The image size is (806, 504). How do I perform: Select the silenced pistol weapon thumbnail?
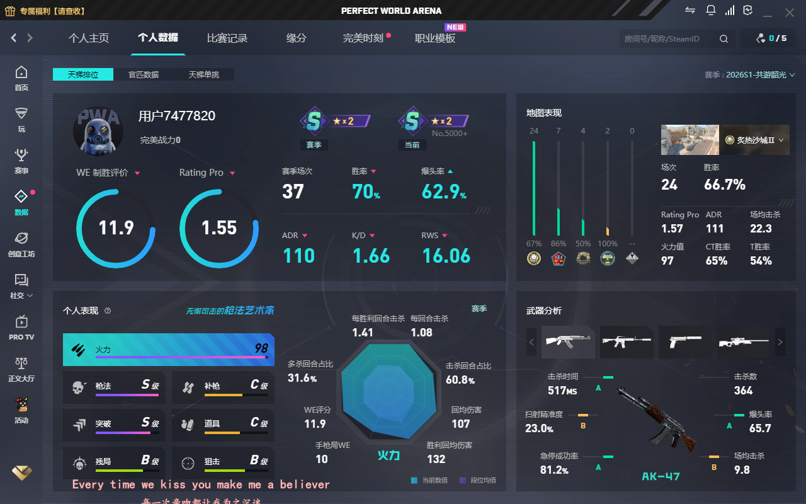coord(684,341)
